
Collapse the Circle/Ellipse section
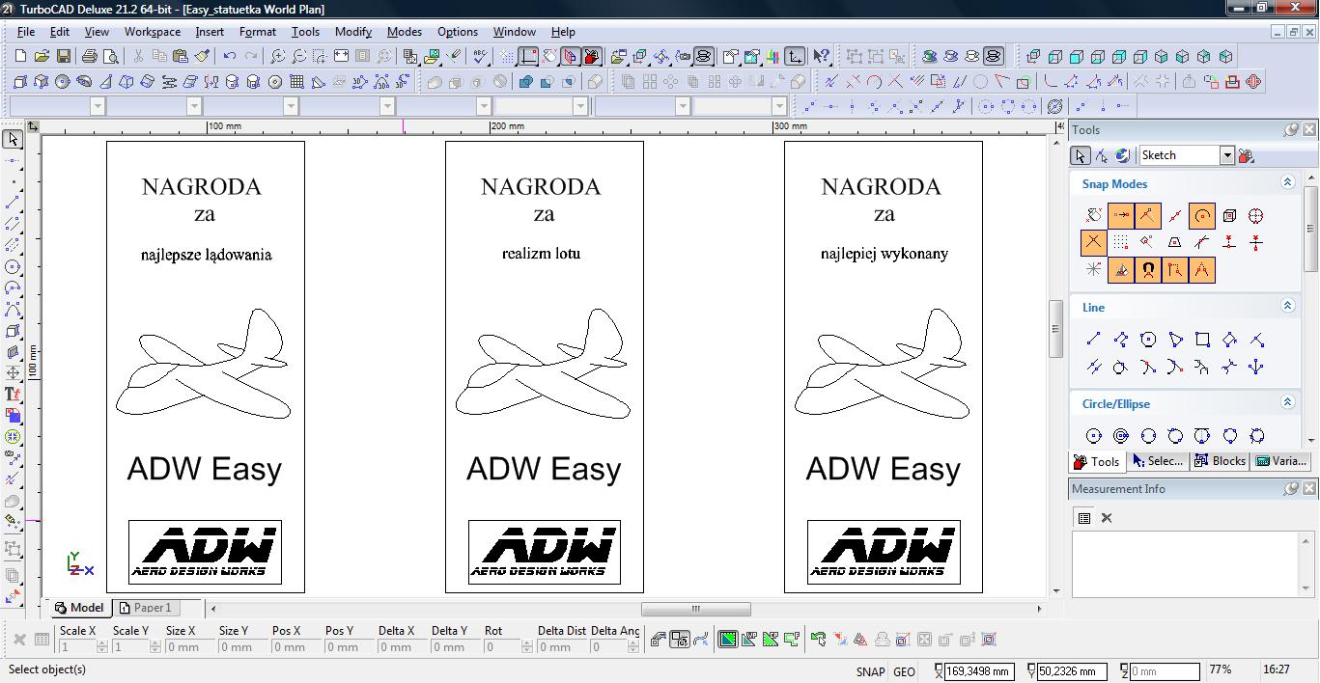click(1287, 402)
